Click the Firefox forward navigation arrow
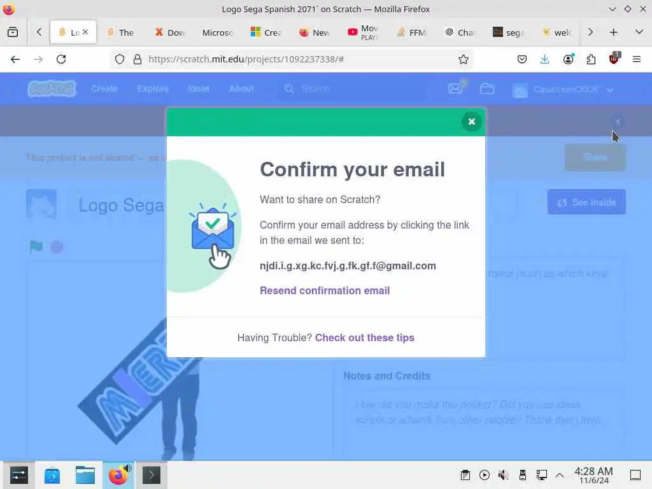 coord(38,59)
